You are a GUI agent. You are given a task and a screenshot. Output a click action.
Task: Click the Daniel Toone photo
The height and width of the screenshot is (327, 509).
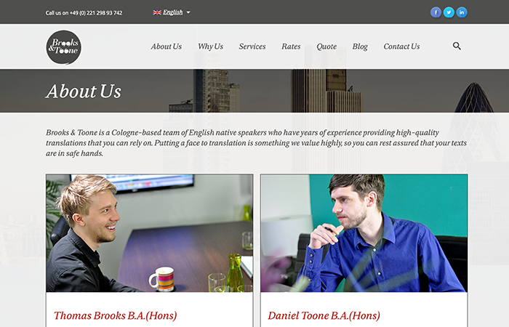(x=364, y=233)
